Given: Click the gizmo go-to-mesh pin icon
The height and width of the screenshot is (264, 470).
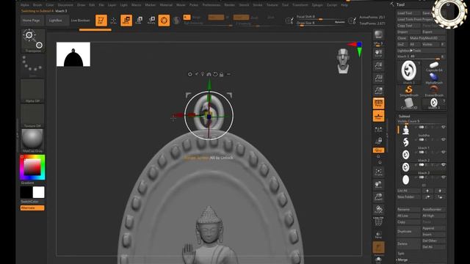Looking at the screenshot, I should [x=203, y=74].
